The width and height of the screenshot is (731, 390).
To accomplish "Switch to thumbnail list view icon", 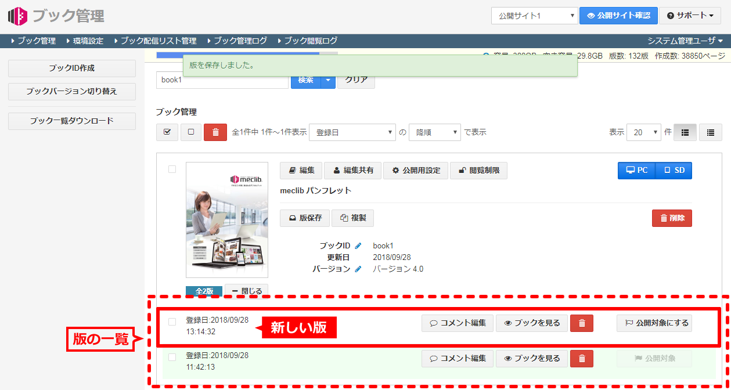I will click(685, 132).
